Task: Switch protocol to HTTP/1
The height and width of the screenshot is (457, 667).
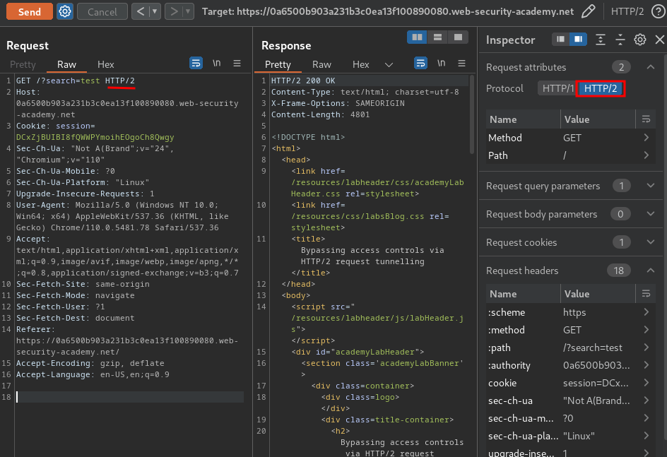Action: point(557,88)
